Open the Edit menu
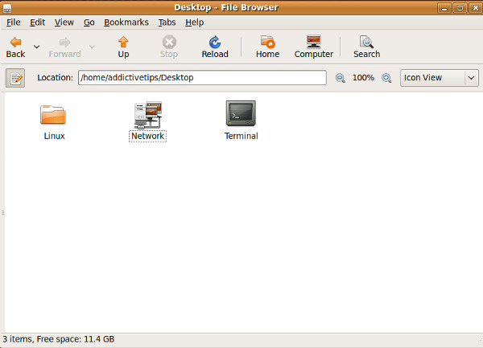Screen dimensions: 483x348 (37, 23)
